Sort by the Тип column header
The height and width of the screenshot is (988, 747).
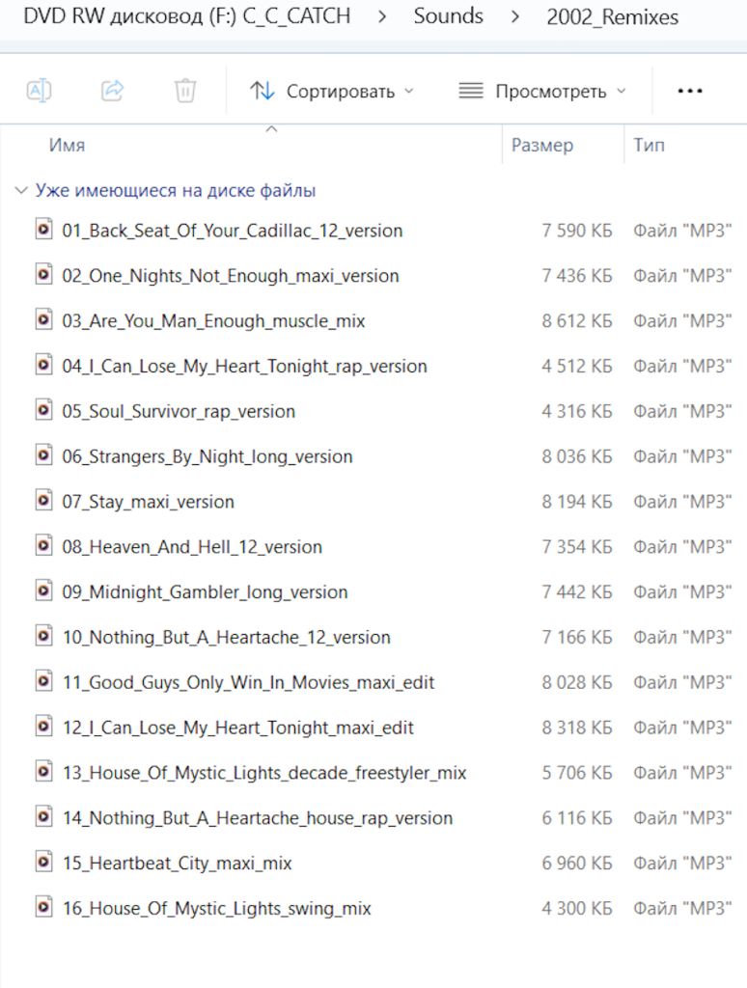649,145
